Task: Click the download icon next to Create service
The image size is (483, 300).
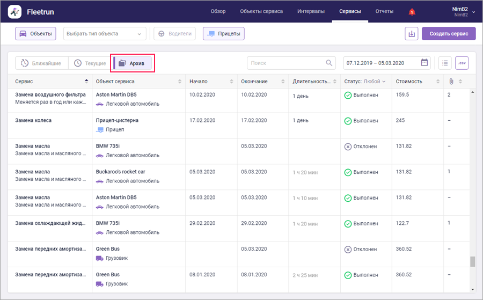Action: (411, 34)
